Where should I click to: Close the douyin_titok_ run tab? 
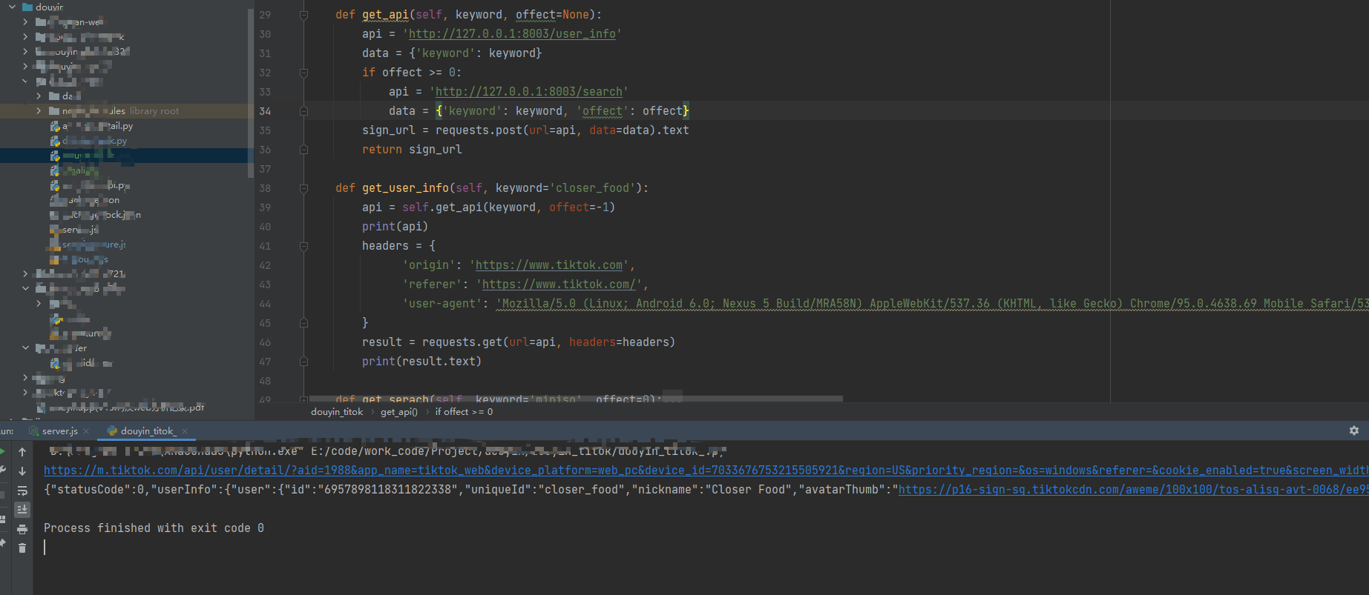click(x=185, y=431)
